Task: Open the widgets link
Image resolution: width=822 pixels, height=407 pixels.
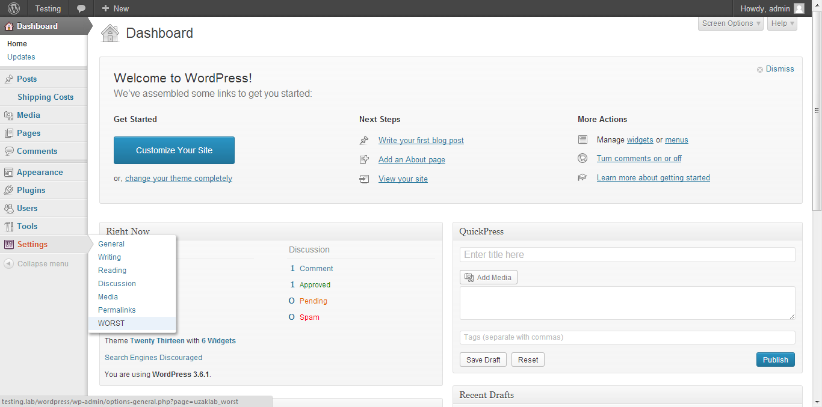Action: click(x=640, y=139)
